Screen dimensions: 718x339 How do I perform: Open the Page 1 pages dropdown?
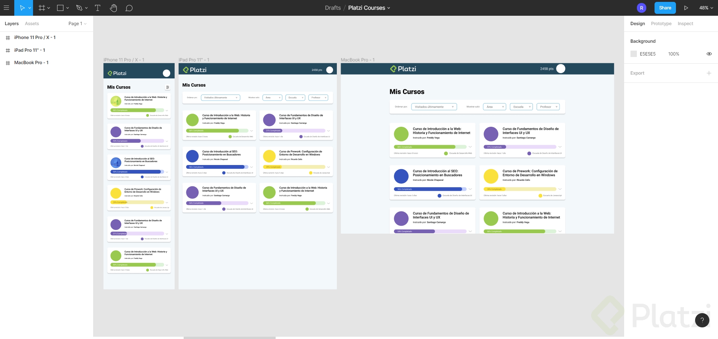point(77,24)
